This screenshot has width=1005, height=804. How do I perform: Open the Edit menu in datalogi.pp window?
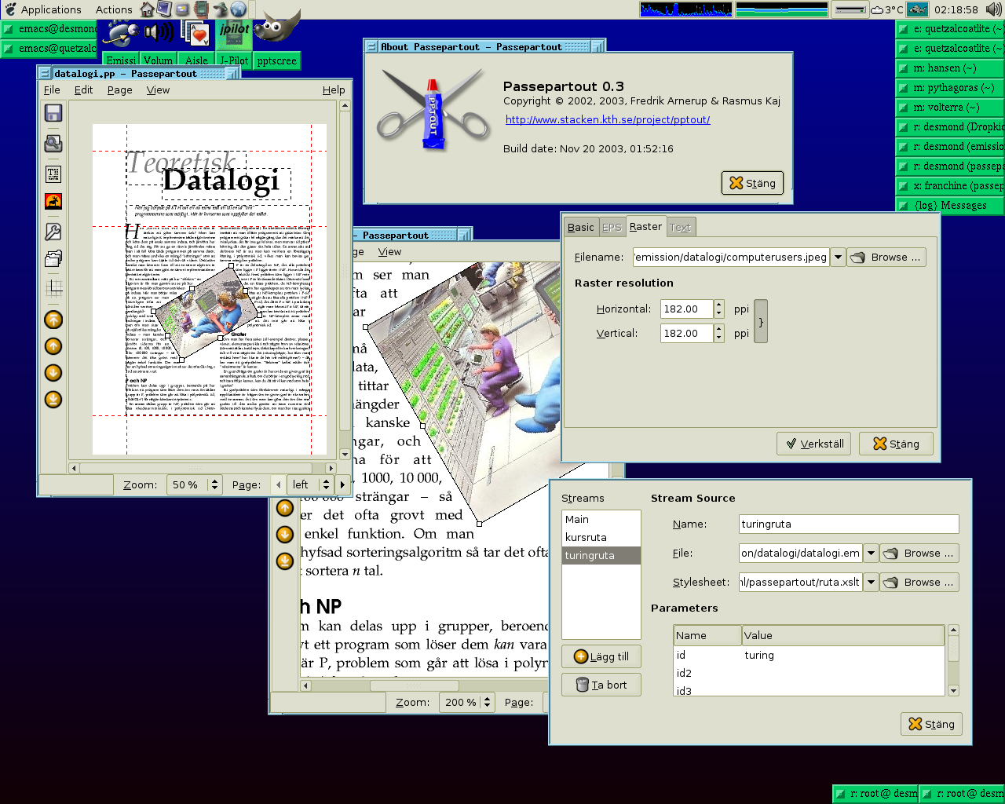pyautogui.click(x=83, y=90)
